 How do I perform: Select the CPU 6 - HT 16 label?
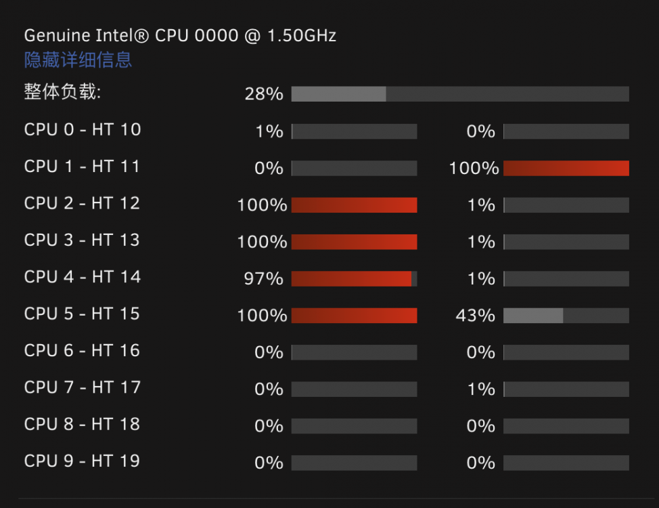tap(82, 351)
